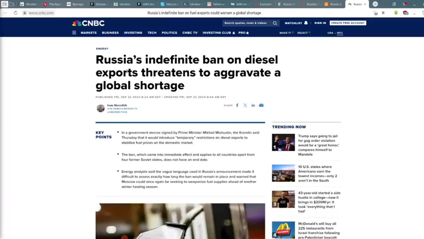Open '43-year-old started a side hustle' headline
Screen dimensions: 424x239
319,202
